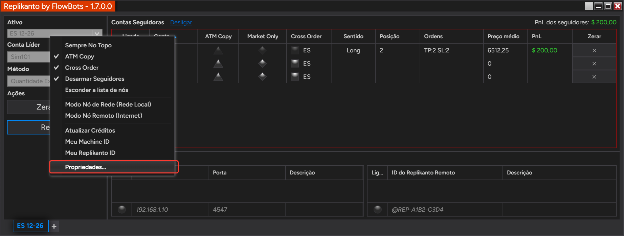Viewport: 624px width, 236px height.
Task: Open the Método Quantidade dropdown
Action: tap(29, 81)
